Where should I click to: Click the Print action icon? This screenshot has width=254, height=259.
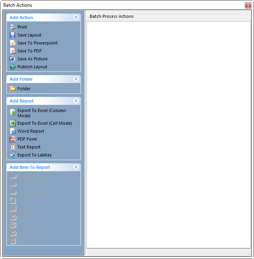tap(13, 27)
